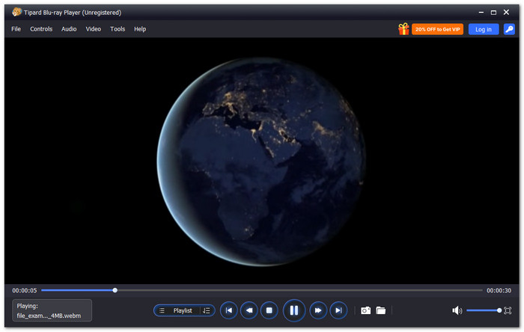Viewport: 524px width, 332px height.
Task: Mute audio with the speaker icon
Action: point(457,310)
